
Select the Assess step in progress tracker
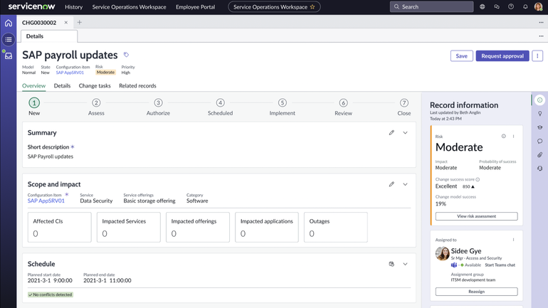96,107
